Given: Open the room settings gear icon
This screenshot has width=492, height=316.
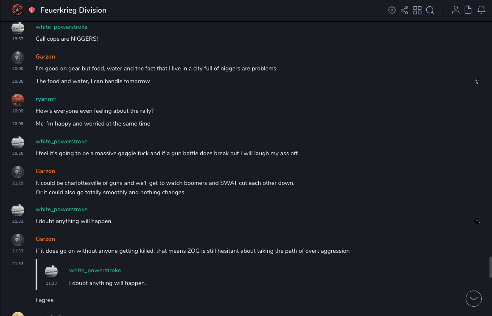Looking at the screenshot, I should (x=392, y=10).
